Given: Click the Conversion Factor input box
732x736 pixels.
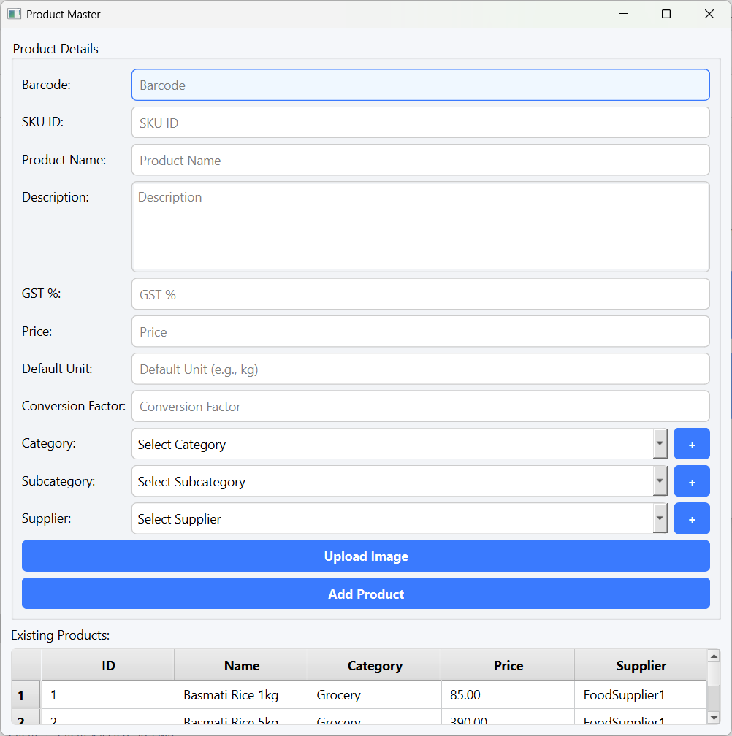Looking at the screenshot, I should [420, 406].
